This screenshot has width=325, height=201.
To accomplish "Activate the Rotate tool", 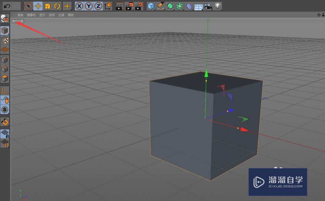I will click(57, 6).
